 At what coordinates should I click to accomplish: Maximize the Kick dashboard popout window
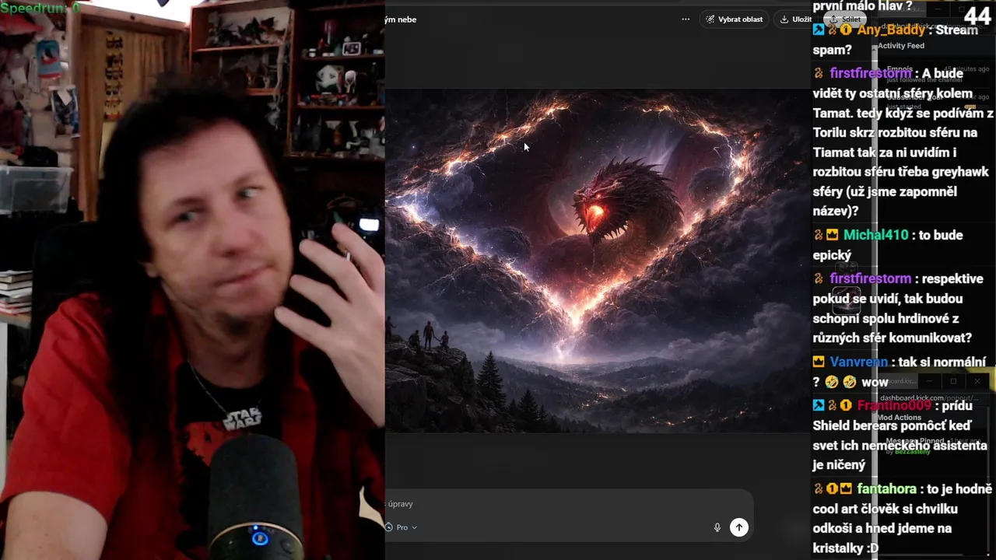pyautogui.click(x=953, y=381)
